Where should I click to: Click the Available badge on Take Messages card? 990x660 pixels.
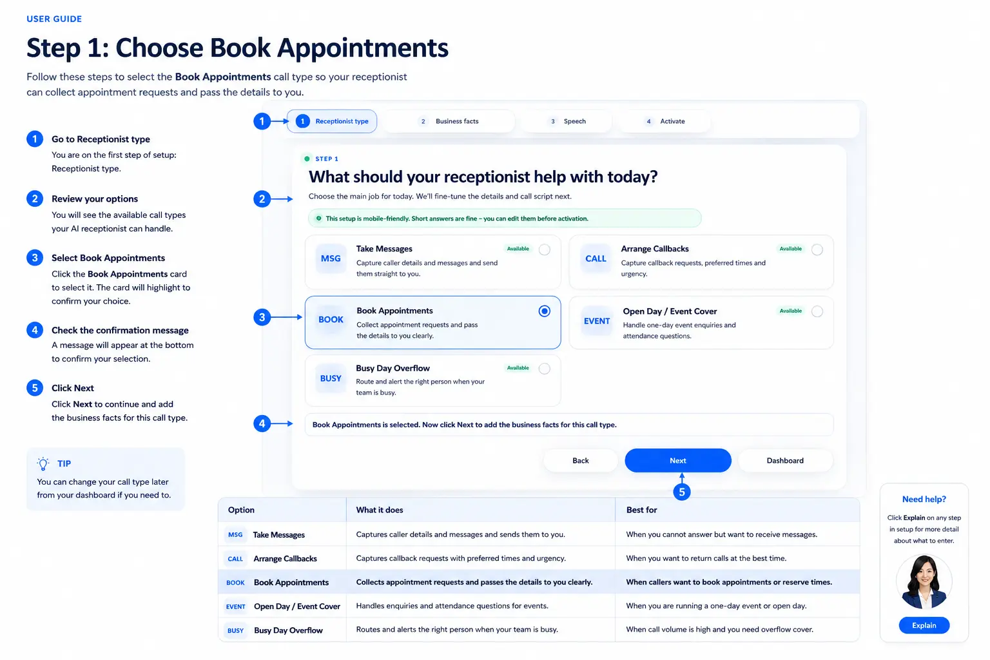click(x=518, y=249)
